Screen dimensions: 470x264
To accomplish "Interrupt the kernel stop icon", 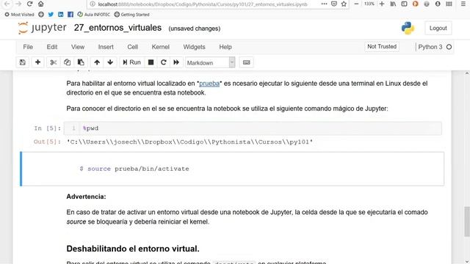I will (151, 62).
